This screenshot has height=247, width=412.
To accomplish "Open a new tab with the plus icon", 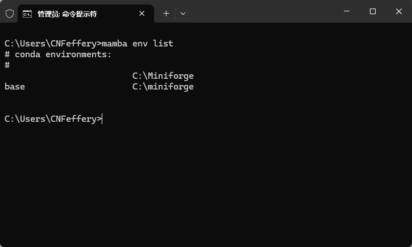I will click(166, 13).
